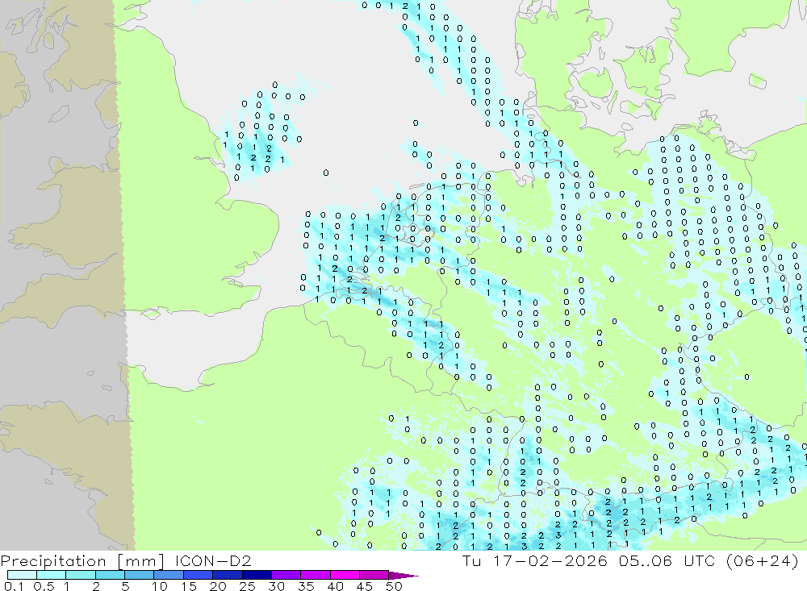Image resolution: width=807 pixels, height=591 pixels.
Task: Click the '0.5' legend label
Action: [44, 586]
